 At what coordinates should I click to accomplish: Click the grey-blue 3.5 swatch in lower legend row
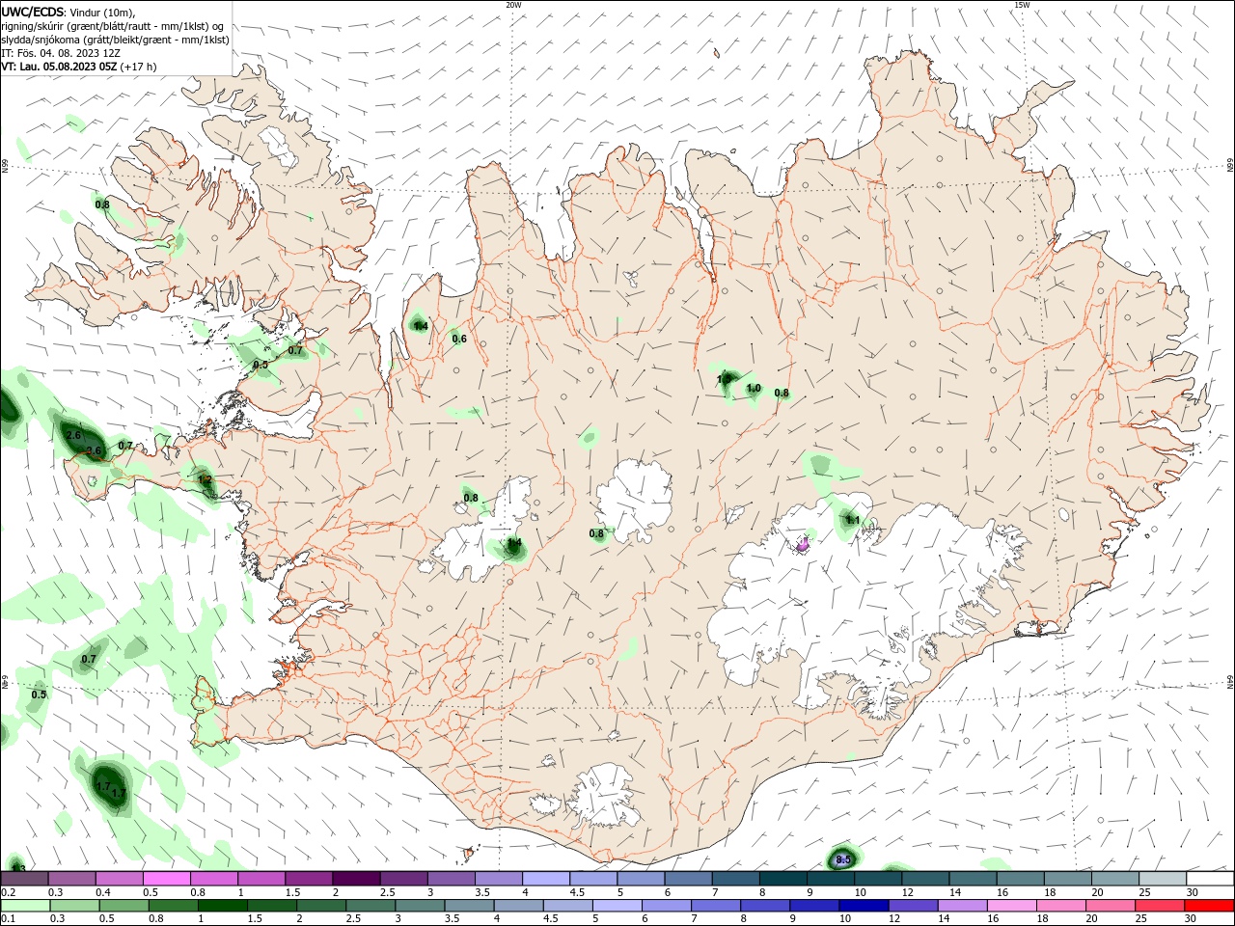click(x=469, y=906)
